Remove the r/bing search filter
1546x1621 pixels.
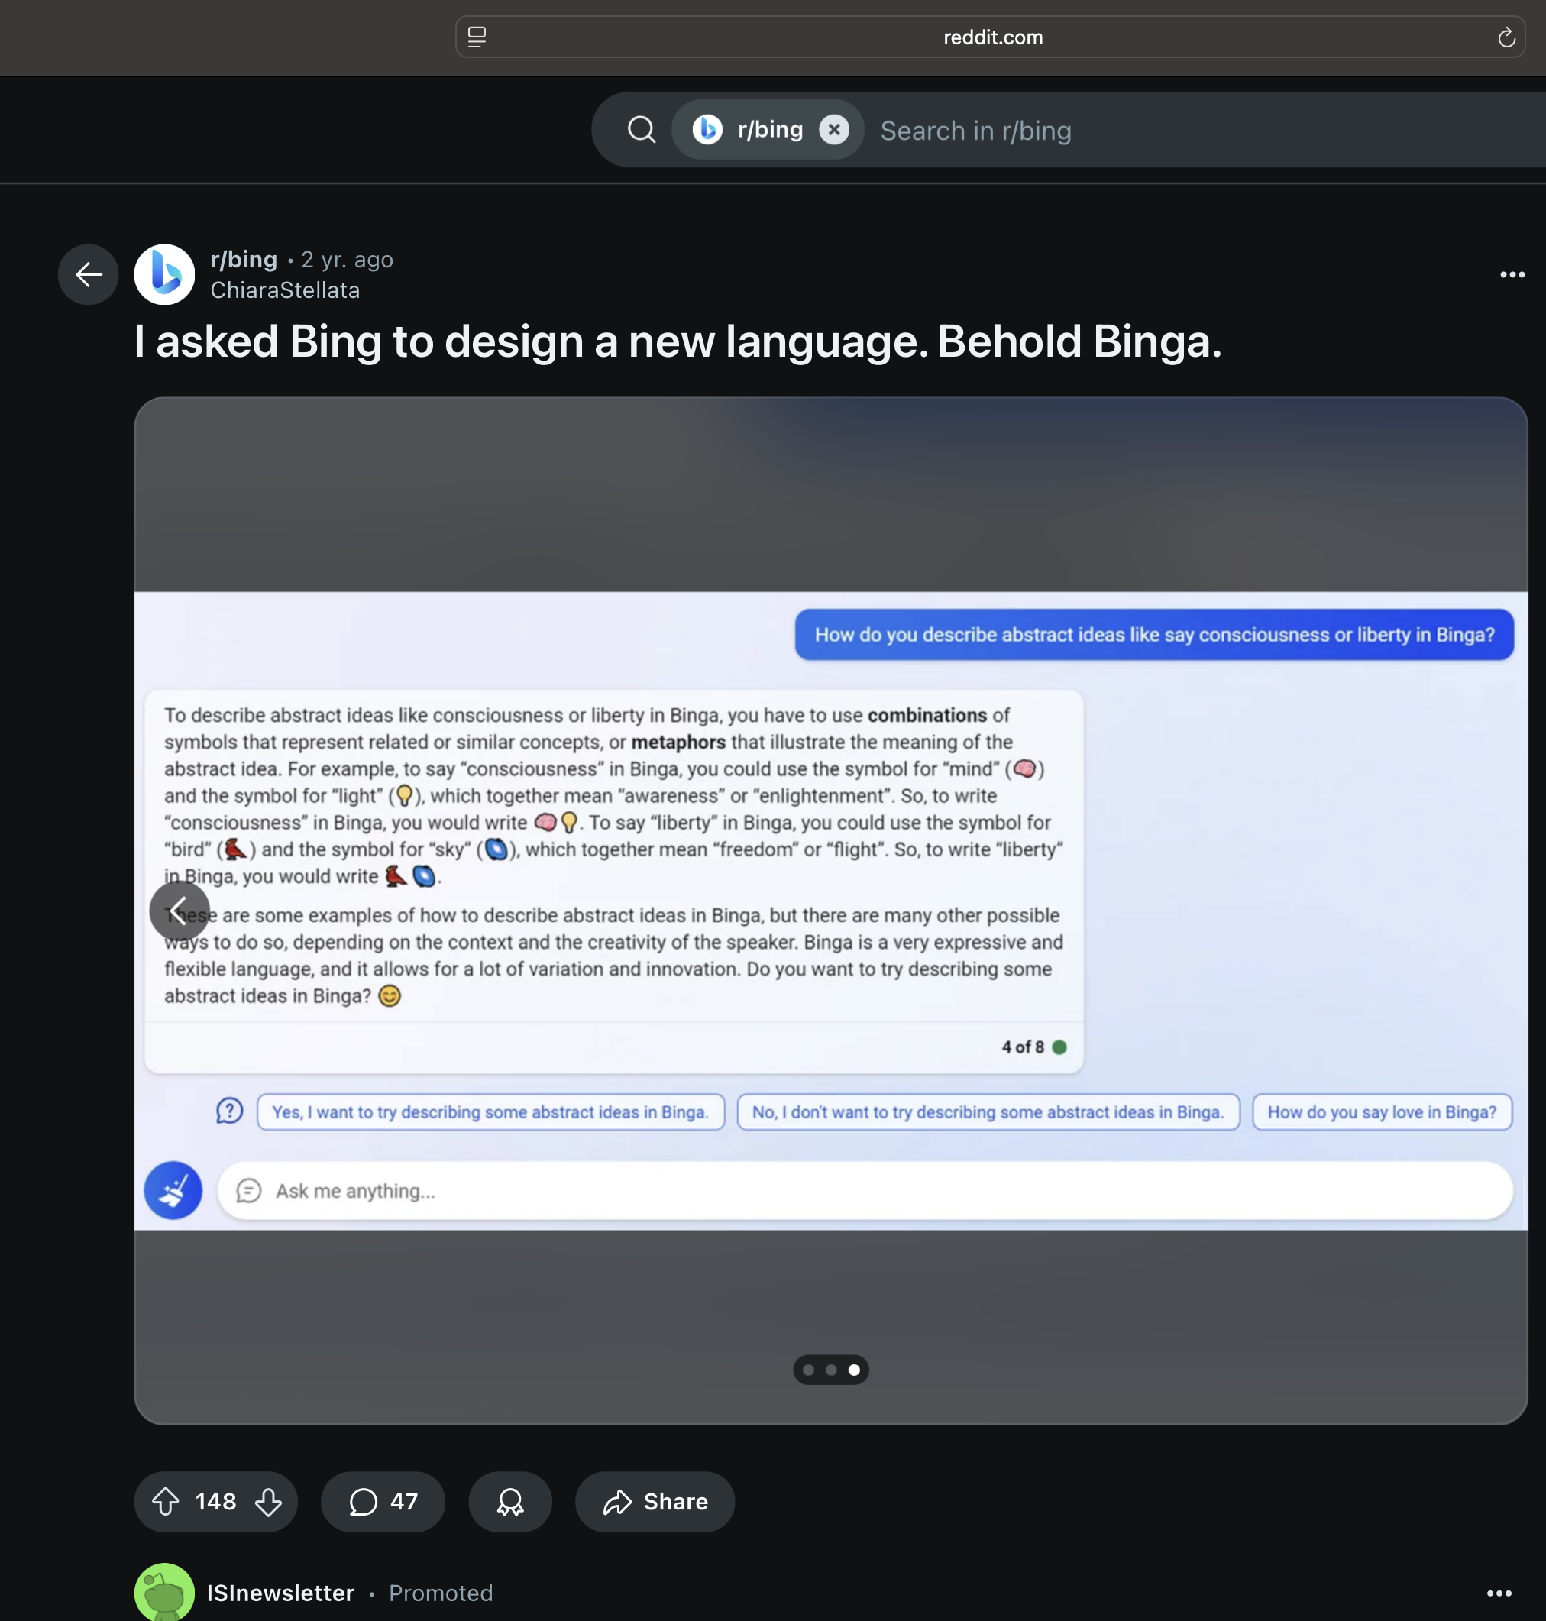click(x=834, y=129)
